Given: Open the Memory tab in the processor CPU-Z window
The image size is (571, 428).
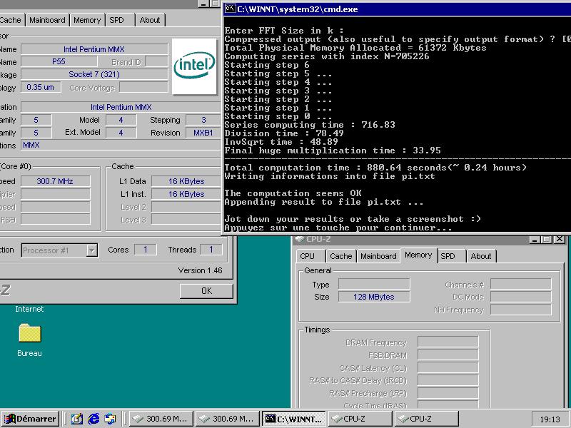Looking at the screenshot, I should pyautogui.click(x=87, y=20).
